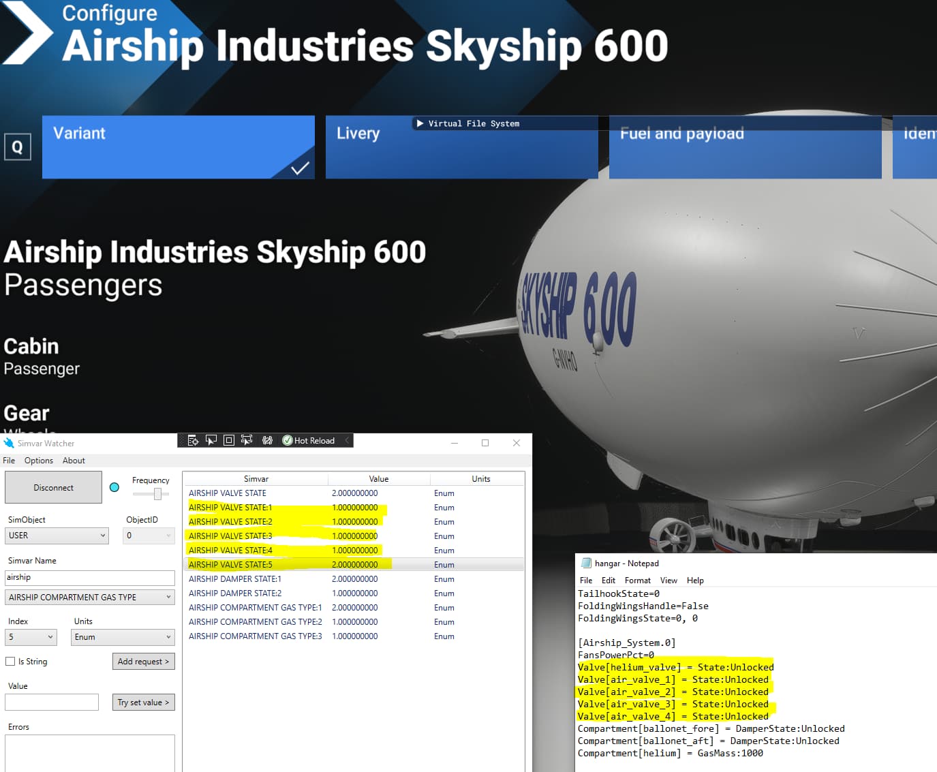
Task: Toggle the Display Layout Adorners icon
Action: pos(229,440)
